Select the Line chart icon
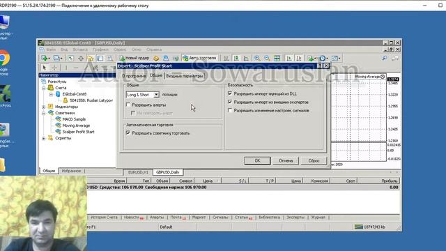Screen dimensions: 446x251 (x=246, y=59)
